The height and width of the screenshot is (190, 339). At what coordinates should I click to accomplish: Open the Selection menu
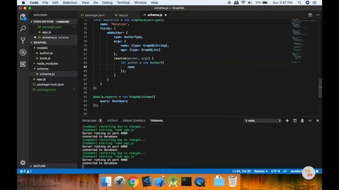(x=70, y=3)
